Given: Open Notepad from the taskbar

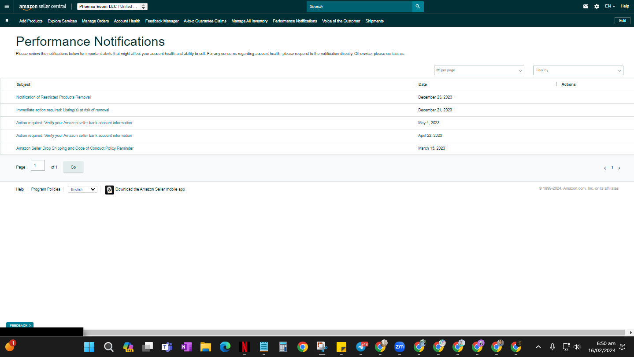Looking at the screenshot, I should (x=264, y=347).
